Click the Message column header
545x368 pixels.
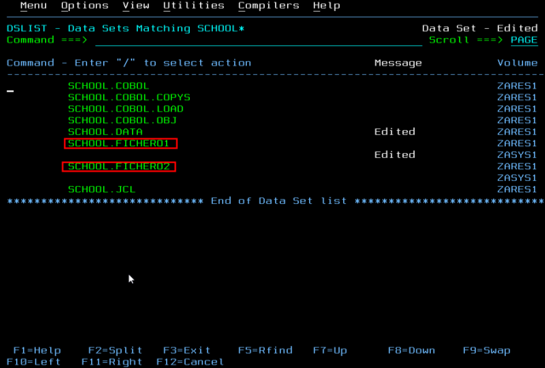point(398,63)
